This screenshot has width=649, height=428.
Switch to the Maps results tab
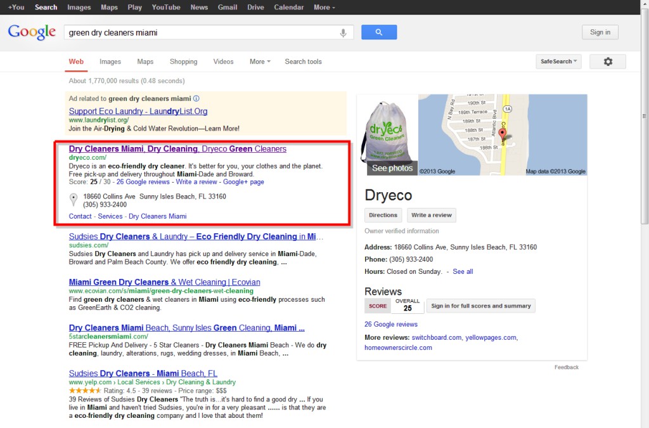pos(145,62)
